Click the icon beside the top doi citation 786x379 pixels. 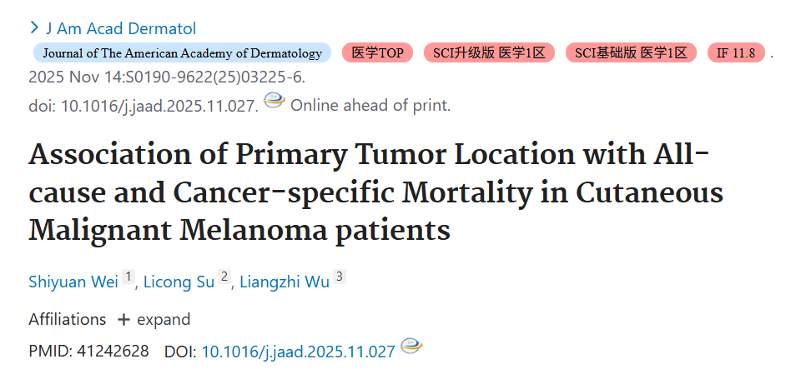point(275,101)
